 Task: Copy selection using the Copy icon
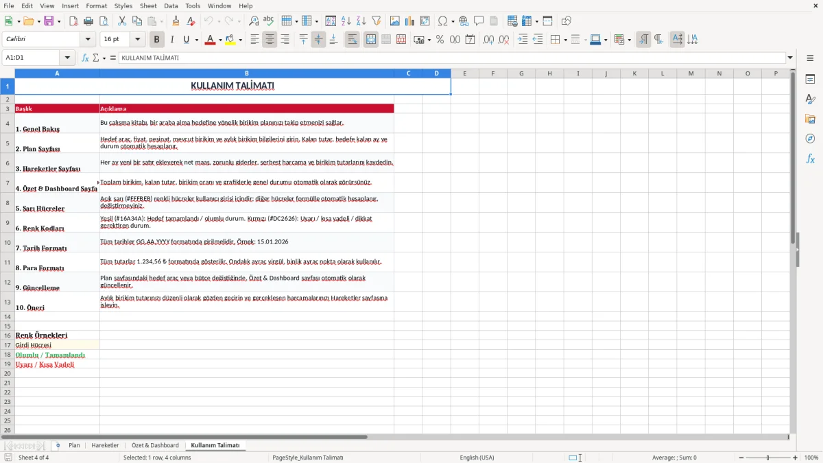tap(137, 21)
